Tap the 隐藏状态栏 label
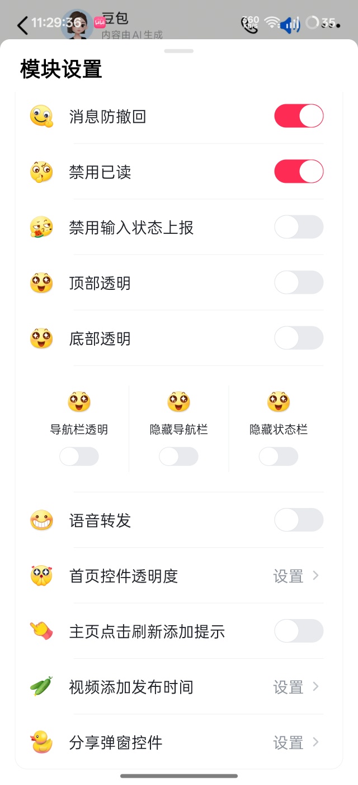The height and width of the screenshot is (785, 358). 279,430
